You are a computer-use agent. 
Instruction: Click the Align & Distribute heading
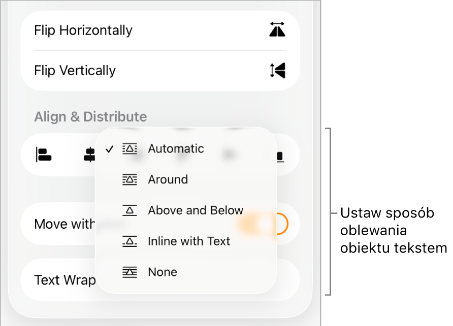pyautogui.click(x=90, y=117)
